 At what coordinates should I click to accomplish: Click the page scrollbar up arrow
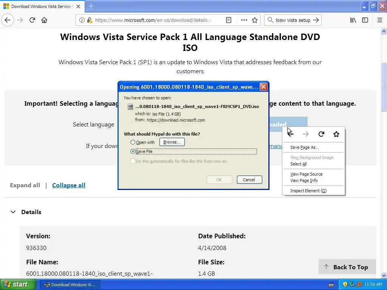click(x=384, y=31)
